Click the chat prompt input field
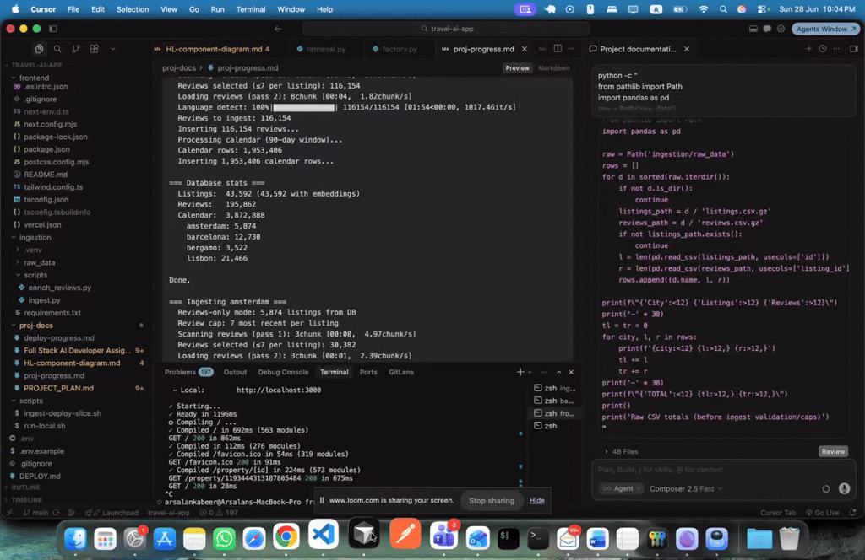This screenshot has height=560, width=865. (723, 470)
